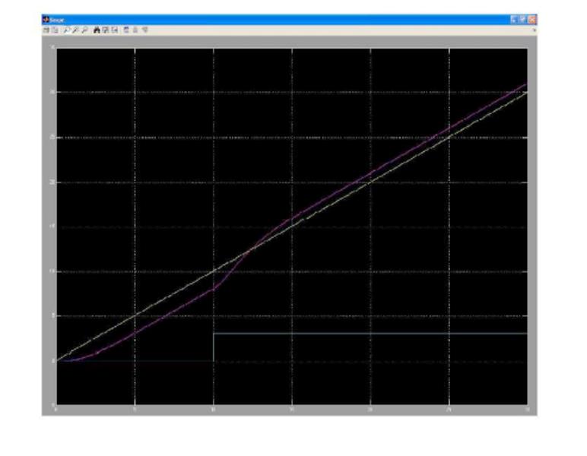Autoscale the plot with binoculars icon
Screen dimensions: 587x456
97,30
